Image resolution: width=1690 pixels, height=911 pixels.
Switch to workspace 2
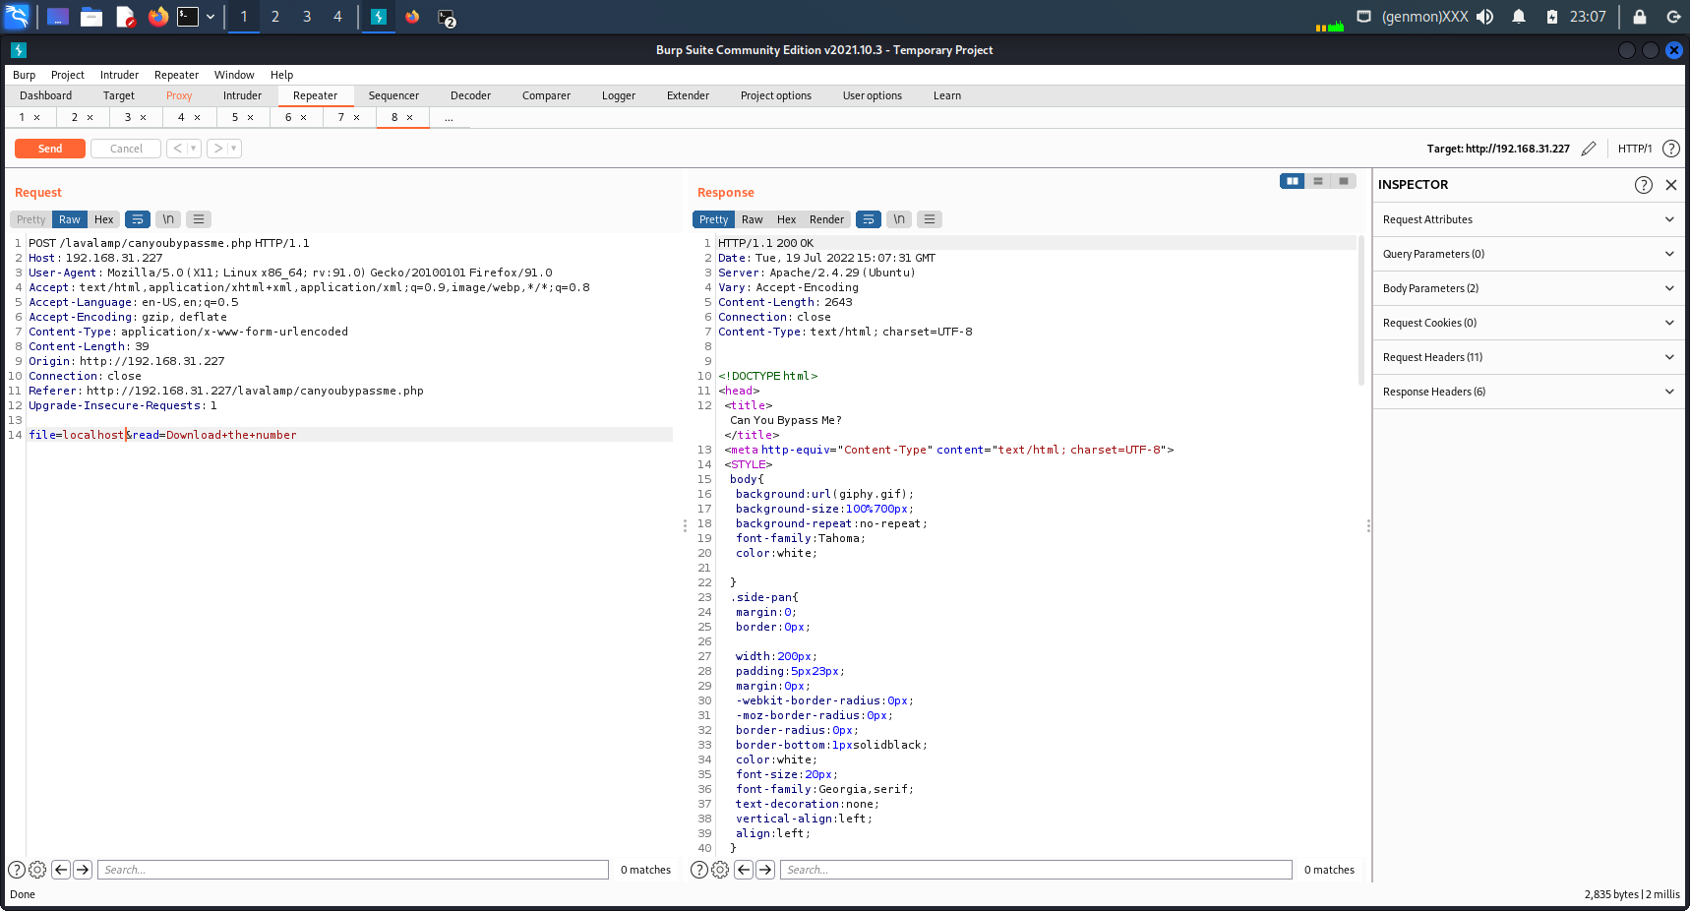tap(275, 17)
